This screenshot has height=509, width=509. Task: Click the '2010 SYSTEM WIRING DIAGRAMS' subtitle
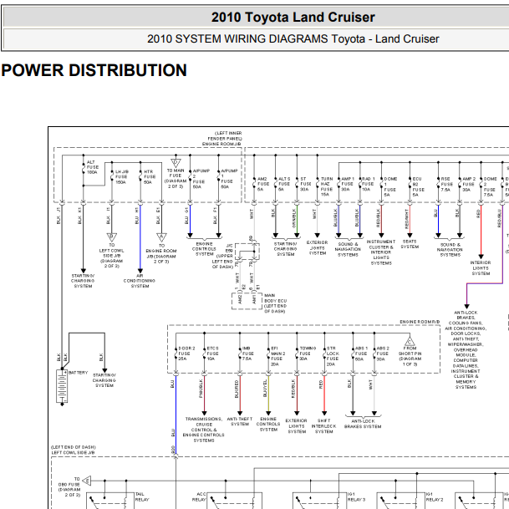tap(293, 39)
